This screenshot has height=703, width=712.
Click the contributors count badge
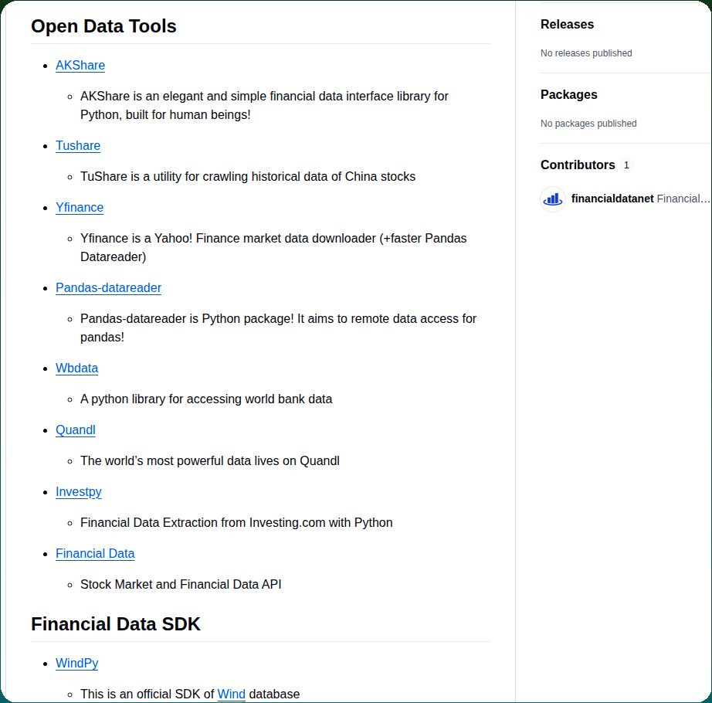pos(626,165)
